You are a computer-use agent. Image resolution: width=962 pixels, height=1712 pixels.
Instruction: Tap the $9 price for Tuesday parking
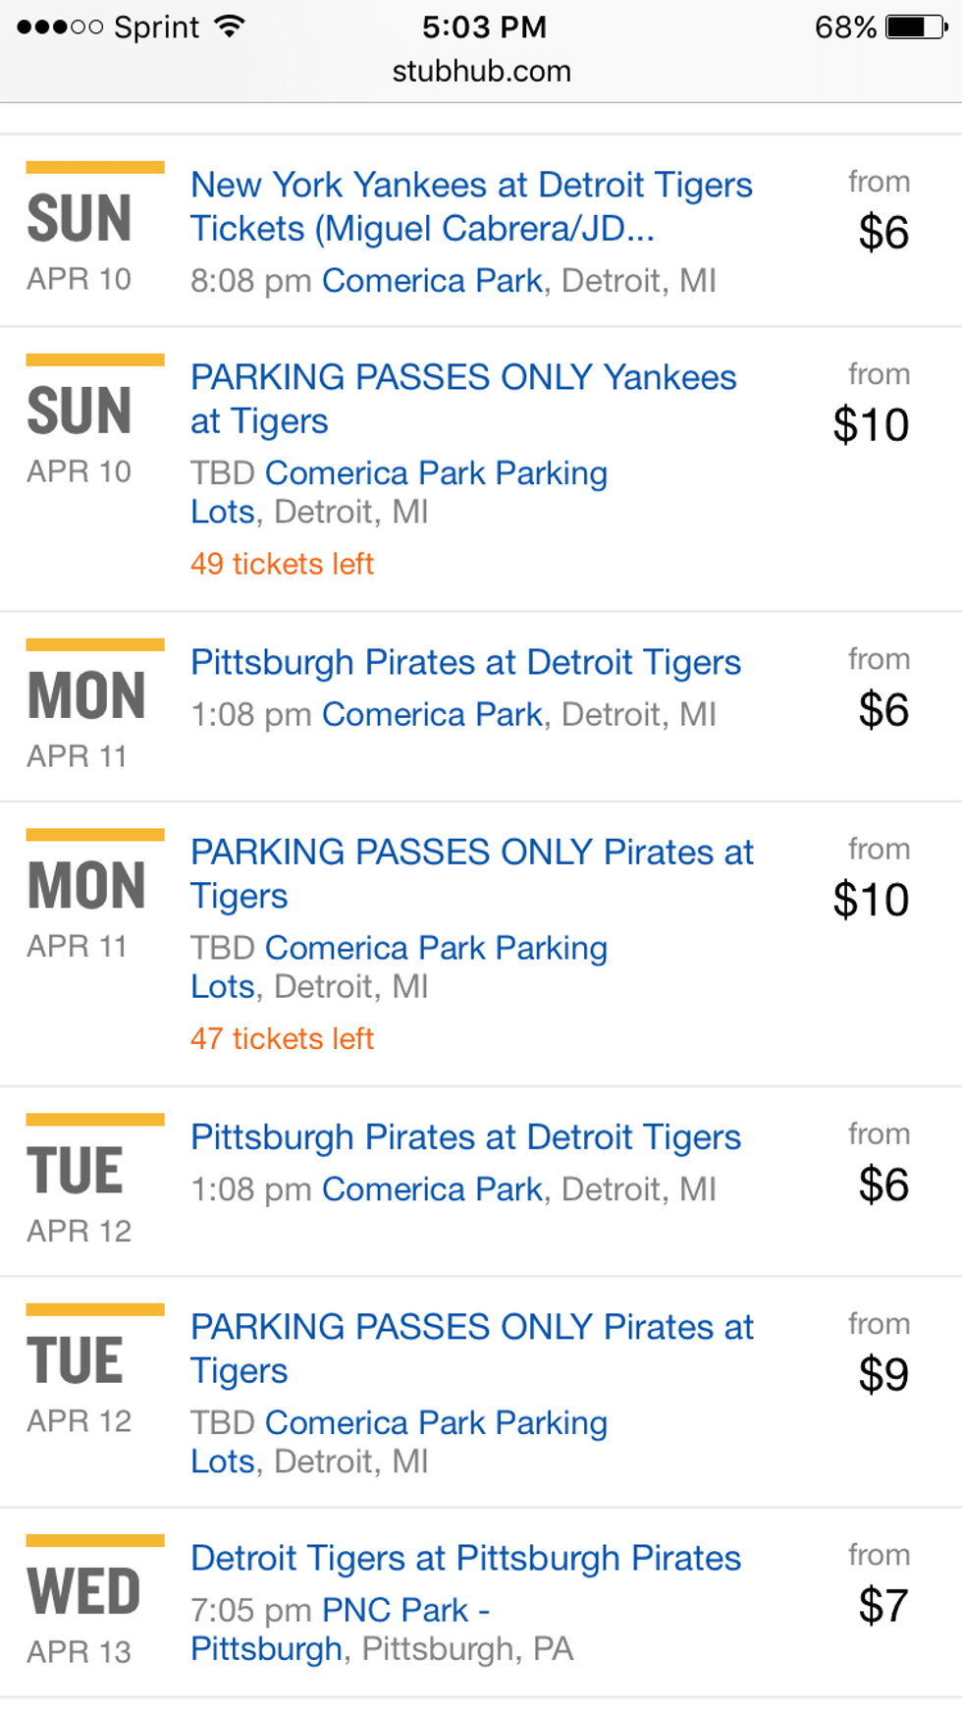[x=882, y=1374]
